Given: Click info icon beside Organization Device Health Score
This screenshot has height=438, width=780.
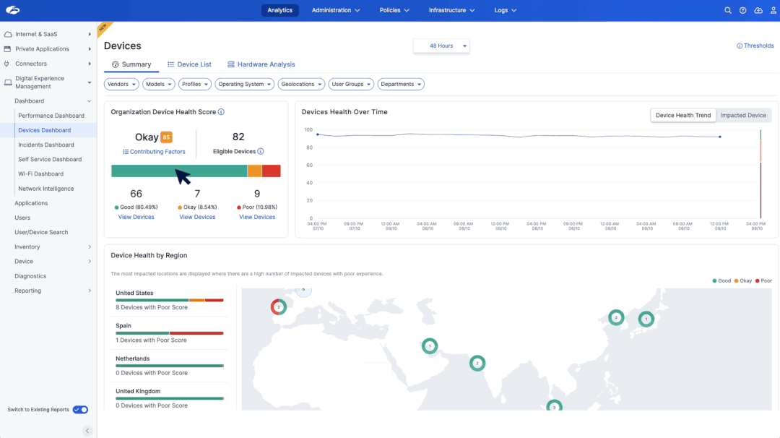Looking at the screenshot, I should pyautogui.click(x=221, y=112).
